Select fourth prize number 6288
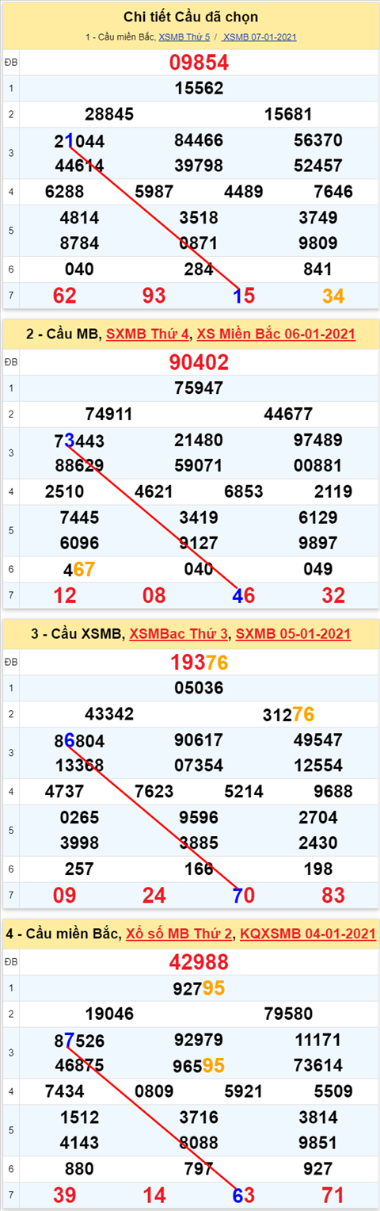This screenshot has height=1211, width=380. (x=65, y=191)
